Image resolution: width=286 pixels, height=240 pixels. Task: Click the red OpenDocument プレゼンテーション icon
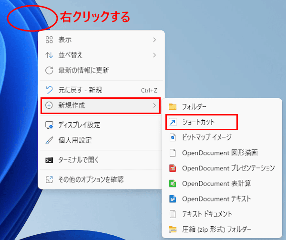(x=173, y=168)
